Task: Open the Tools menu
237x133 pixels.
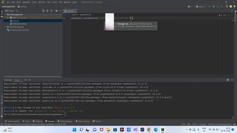Action: coord(54,2)
